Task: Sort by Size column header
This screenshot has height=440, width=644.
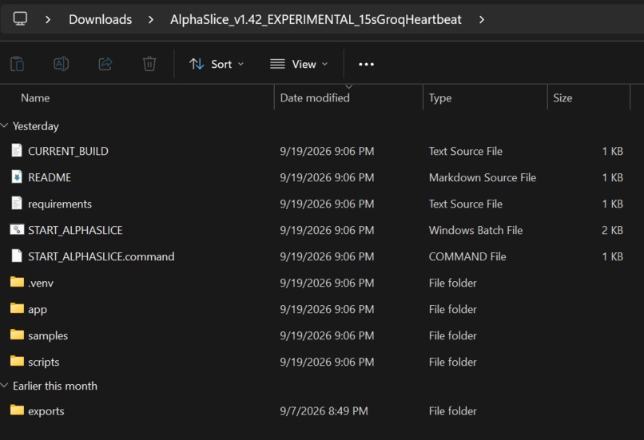Action: pos(563,97)
